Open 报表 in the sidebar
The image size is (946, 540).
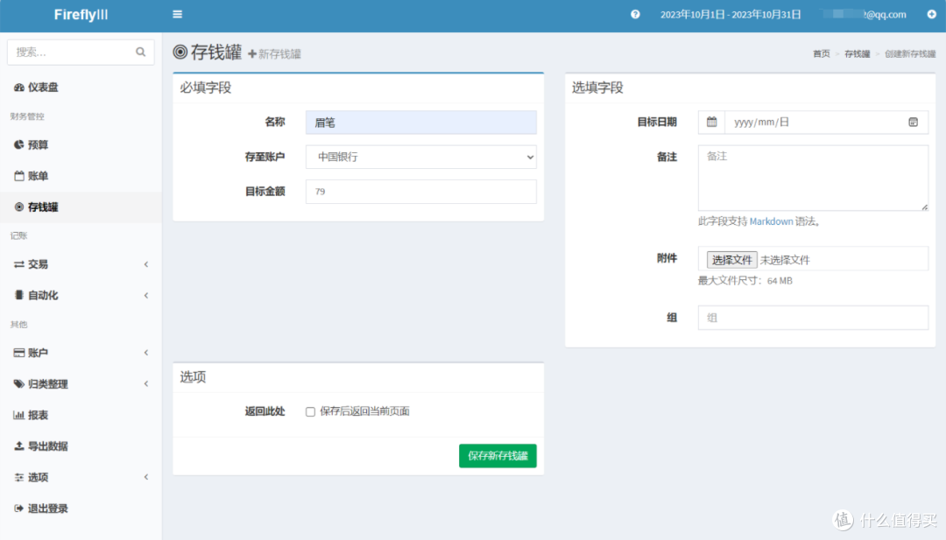click(81, 415)
